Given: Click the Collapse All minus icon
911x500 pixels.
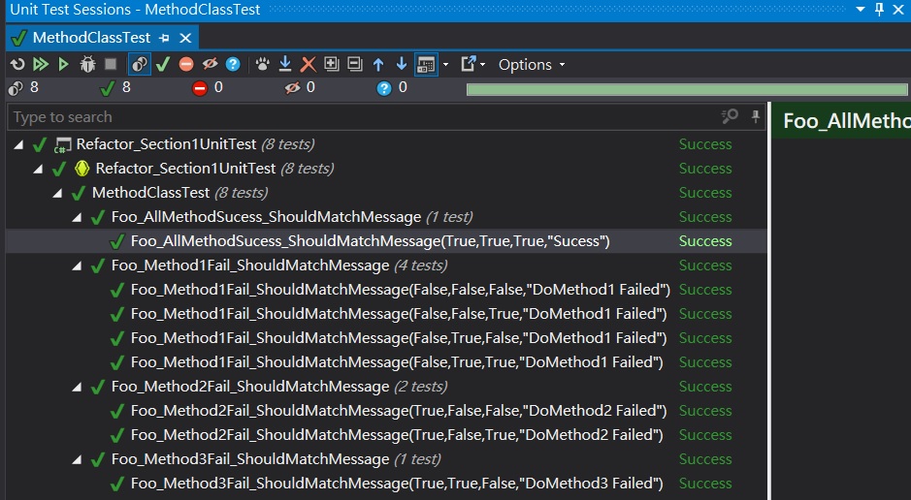Looking at the screenshot, I should click(355, 65).
